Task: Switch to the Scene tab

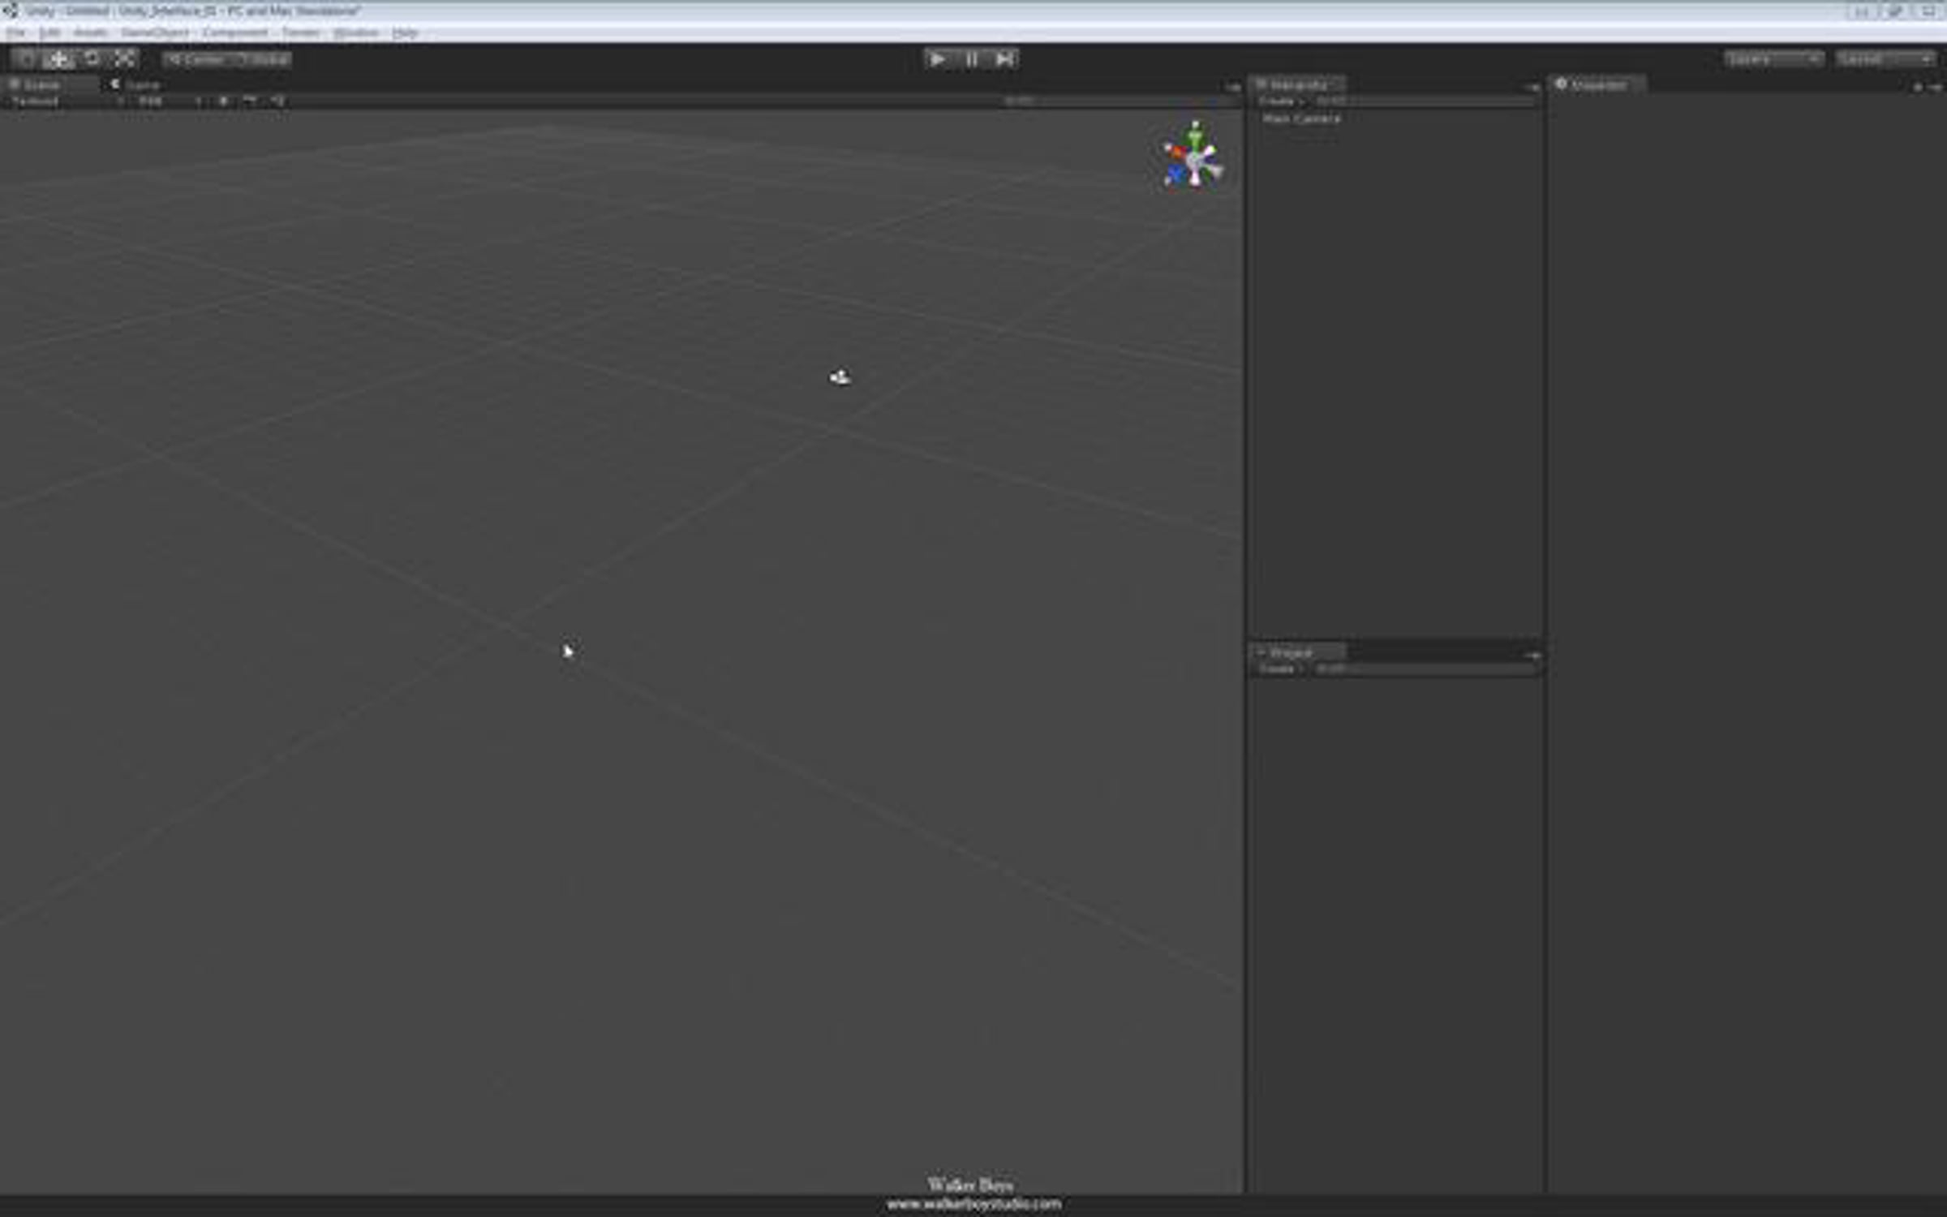Action: (50, 84)
